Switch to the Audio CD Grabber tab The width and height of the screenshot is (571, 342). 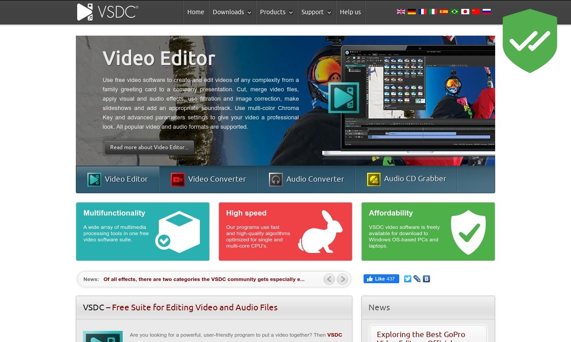[406, 179]
